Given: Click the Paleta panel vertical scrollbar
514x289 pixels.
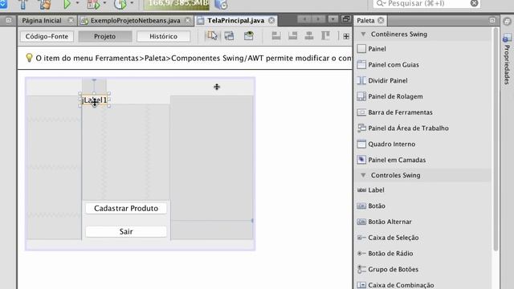Looking at the screenshot, I should [x=496, y=139].
